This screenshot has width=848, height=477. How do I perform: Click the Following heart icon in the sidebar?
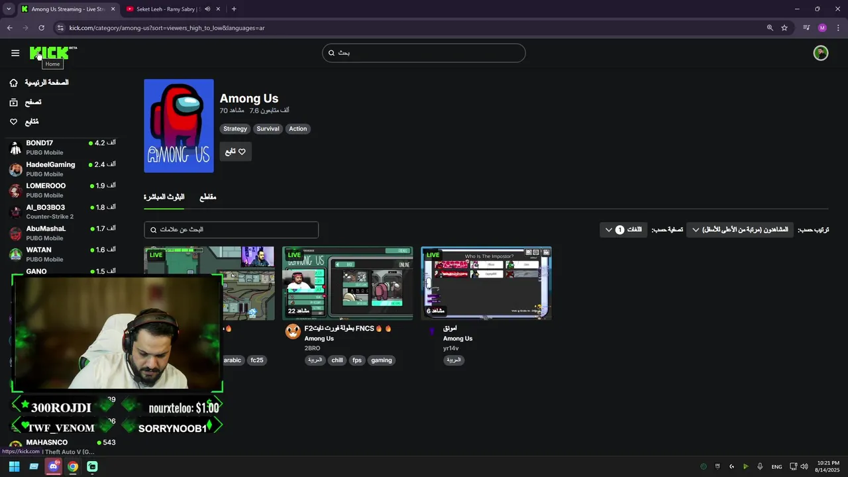point(14,122)
